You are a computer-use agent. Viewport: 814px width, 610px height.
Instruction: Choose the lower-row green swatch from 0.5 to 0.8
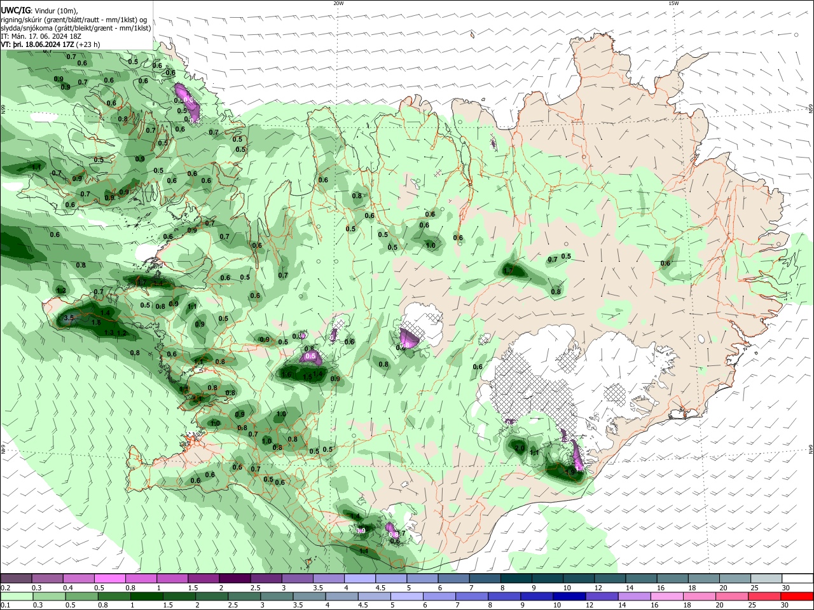pyautogui.click(x=81, y=596)
